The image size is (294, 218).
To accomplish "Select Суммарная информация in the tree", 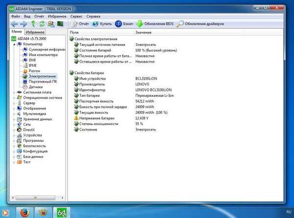I will point(47,49).
